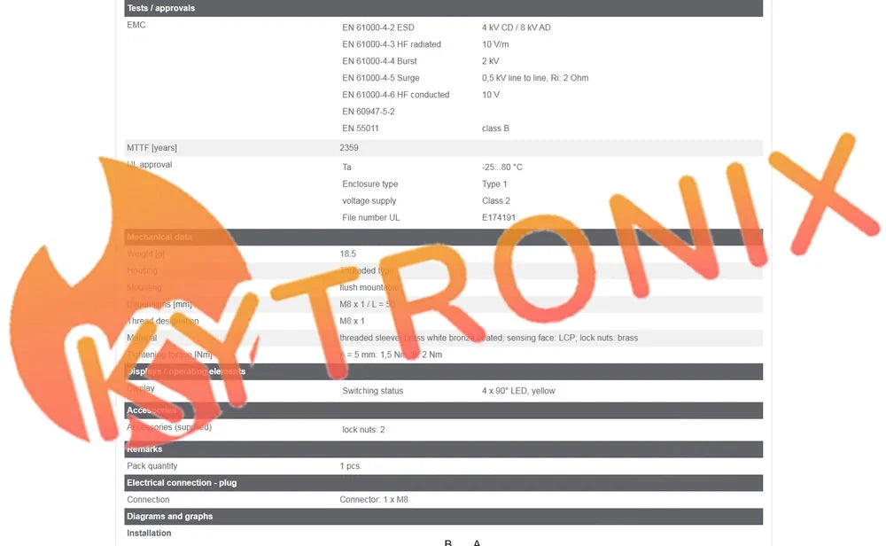Click the 'Installation' subheading
Screen dimensions: 886x546
coord(149,533)
